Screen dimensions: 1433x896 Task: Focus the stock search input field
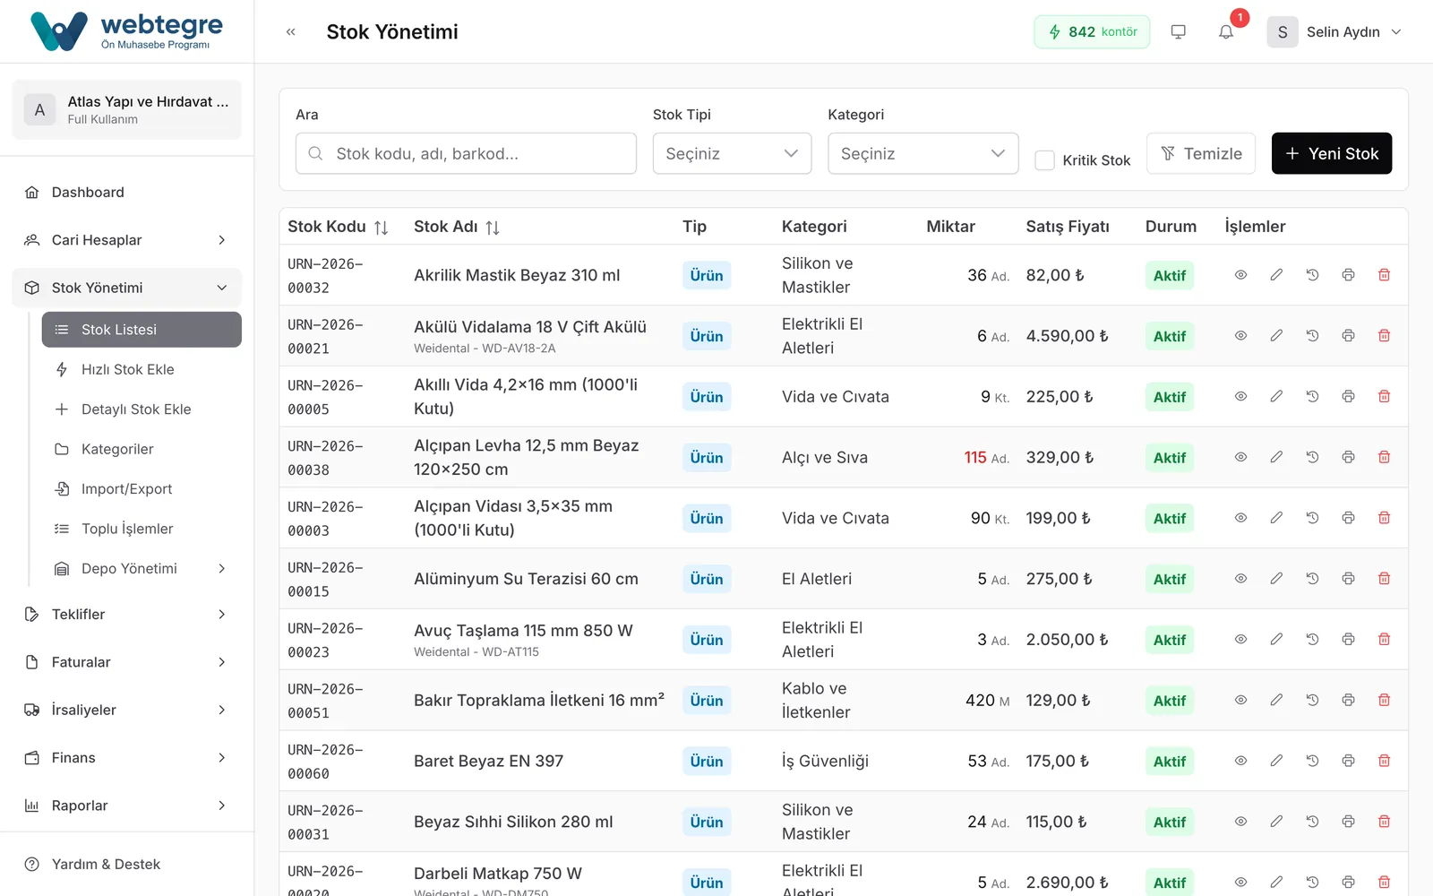(x=466, y=153)
